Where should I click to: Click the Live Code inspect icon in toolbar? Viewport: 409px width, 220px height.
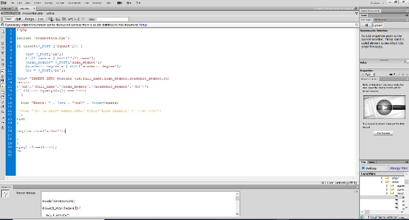[x=51, y=19]
